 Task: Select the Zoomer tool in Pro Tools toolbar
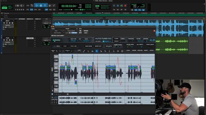pyautogui.click(x=32, y=5)
